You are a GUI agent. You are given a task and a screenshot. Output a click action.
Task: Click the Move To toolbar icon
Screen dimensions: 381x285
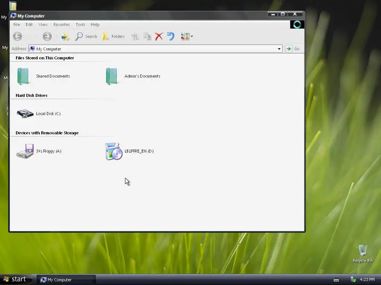[135, 36]
